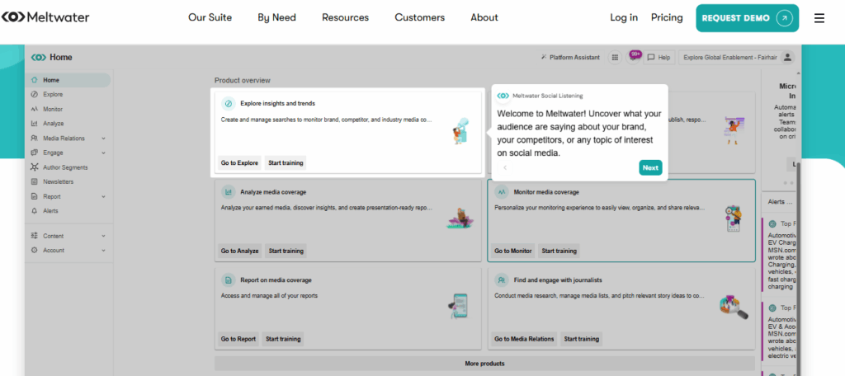
Task: Click the Pricing link
Action: click(x=667, y=18)
